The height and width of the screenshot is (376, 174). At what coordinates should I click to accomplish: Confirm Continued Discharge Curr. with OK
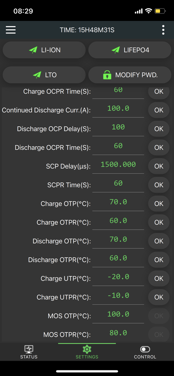(x=159, y=110)
